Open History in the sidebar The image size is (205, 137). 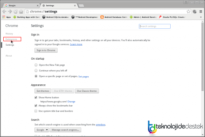(9, 34)
